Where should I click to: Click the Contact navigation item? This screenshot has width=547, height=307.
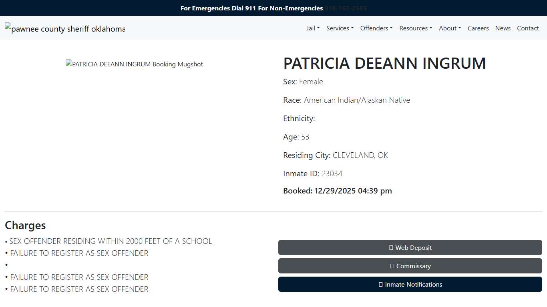528,28
